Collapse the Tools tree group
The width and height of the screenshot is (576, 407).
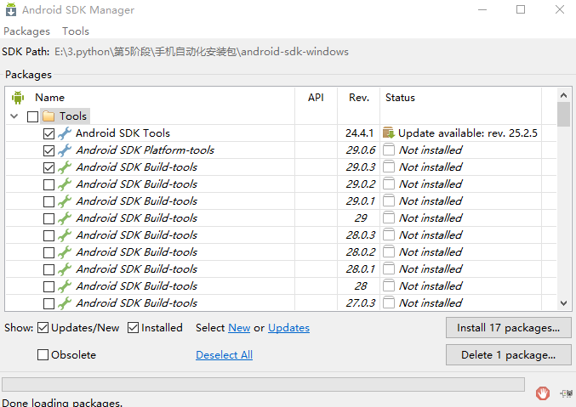coord(14,116)
